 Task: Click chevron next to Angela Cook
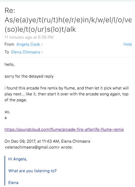click(x=42, y=44)
